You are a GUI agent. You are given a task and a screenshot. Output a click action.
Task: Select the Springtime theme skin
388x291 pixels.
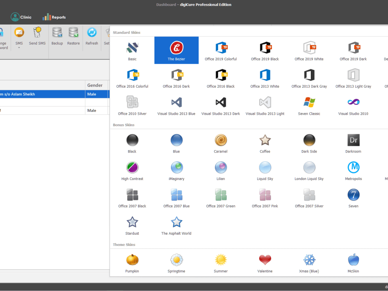pos(177,263)
